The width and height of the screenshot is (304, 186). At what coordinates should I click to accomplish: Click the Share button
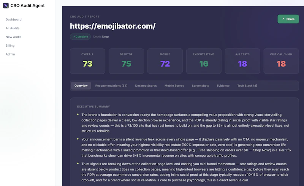[x=288, y=19]
